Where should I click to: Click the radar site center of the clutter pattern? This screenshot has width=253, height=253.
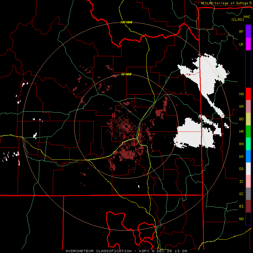pos(126,126)
